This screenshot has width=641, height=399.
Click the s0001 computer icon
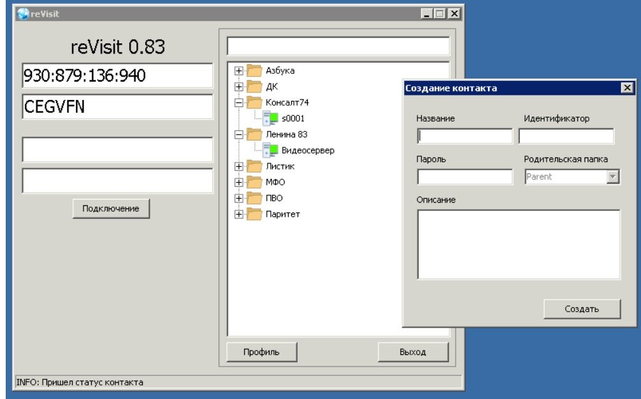tap(271, 118)
